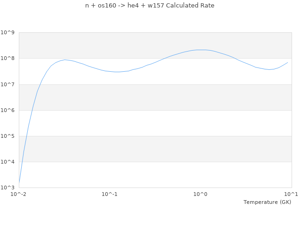Click the 10^7 y-axis tick label
This screenshot has width=301, height=225.
pos(8,84)
